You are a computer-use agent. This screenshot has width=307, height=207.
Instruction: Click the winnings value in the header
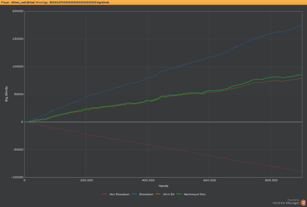coord(79,2)
